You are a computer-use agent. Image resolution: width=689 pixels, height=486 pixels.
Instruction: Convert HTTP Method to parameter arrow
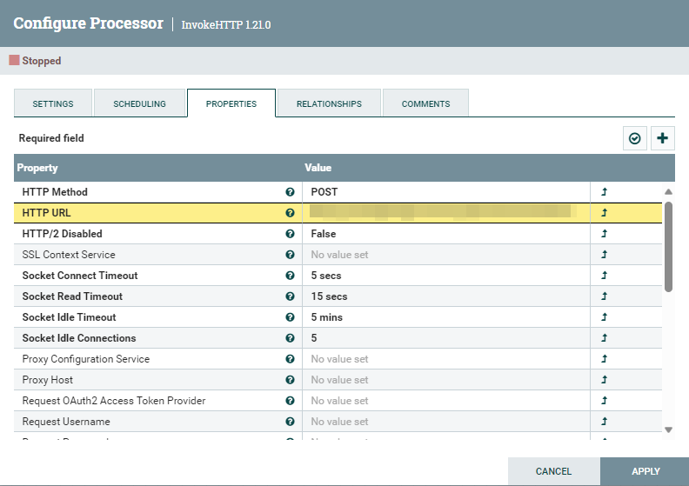coord(605,192)
